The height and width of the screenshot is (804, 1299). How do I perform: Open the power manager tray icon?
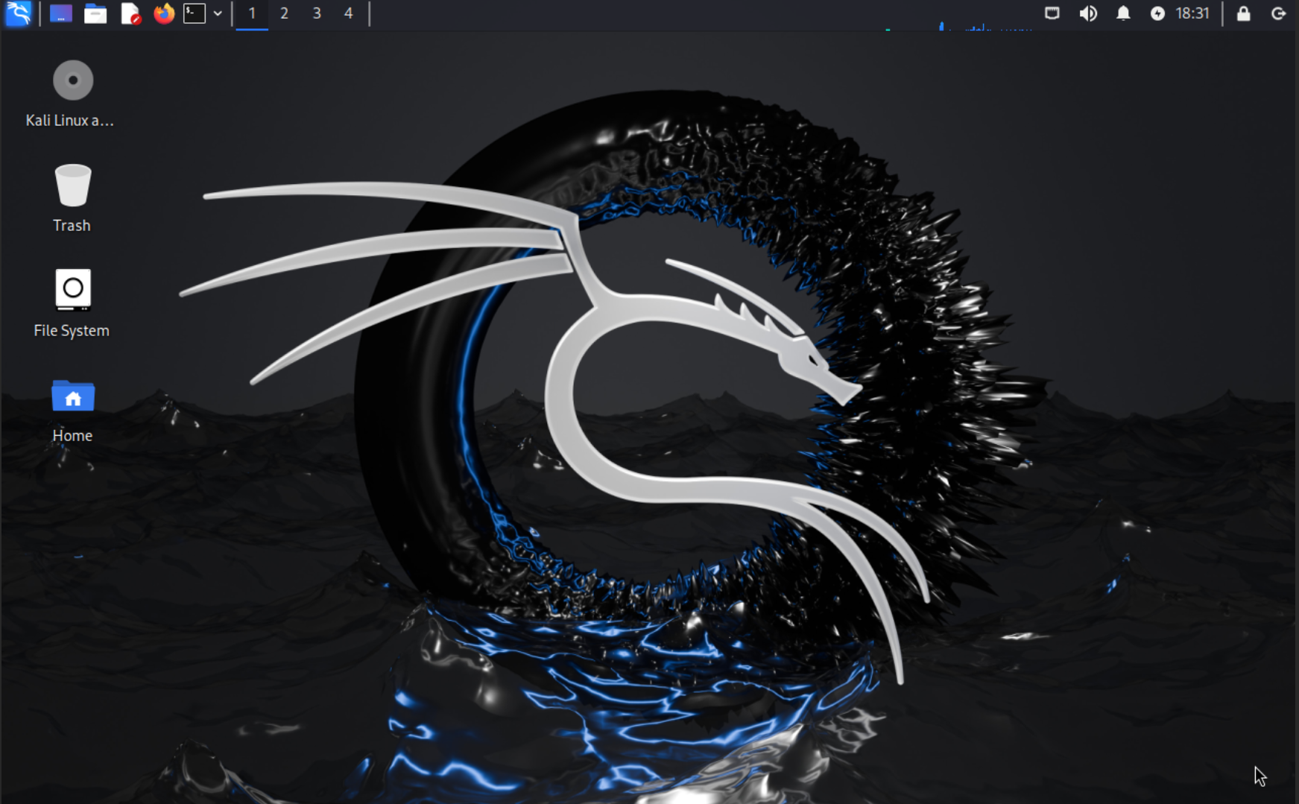[x=1157, y=13]
